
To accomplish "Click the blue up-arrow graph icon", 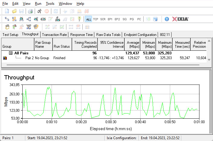I will point(155,19).
